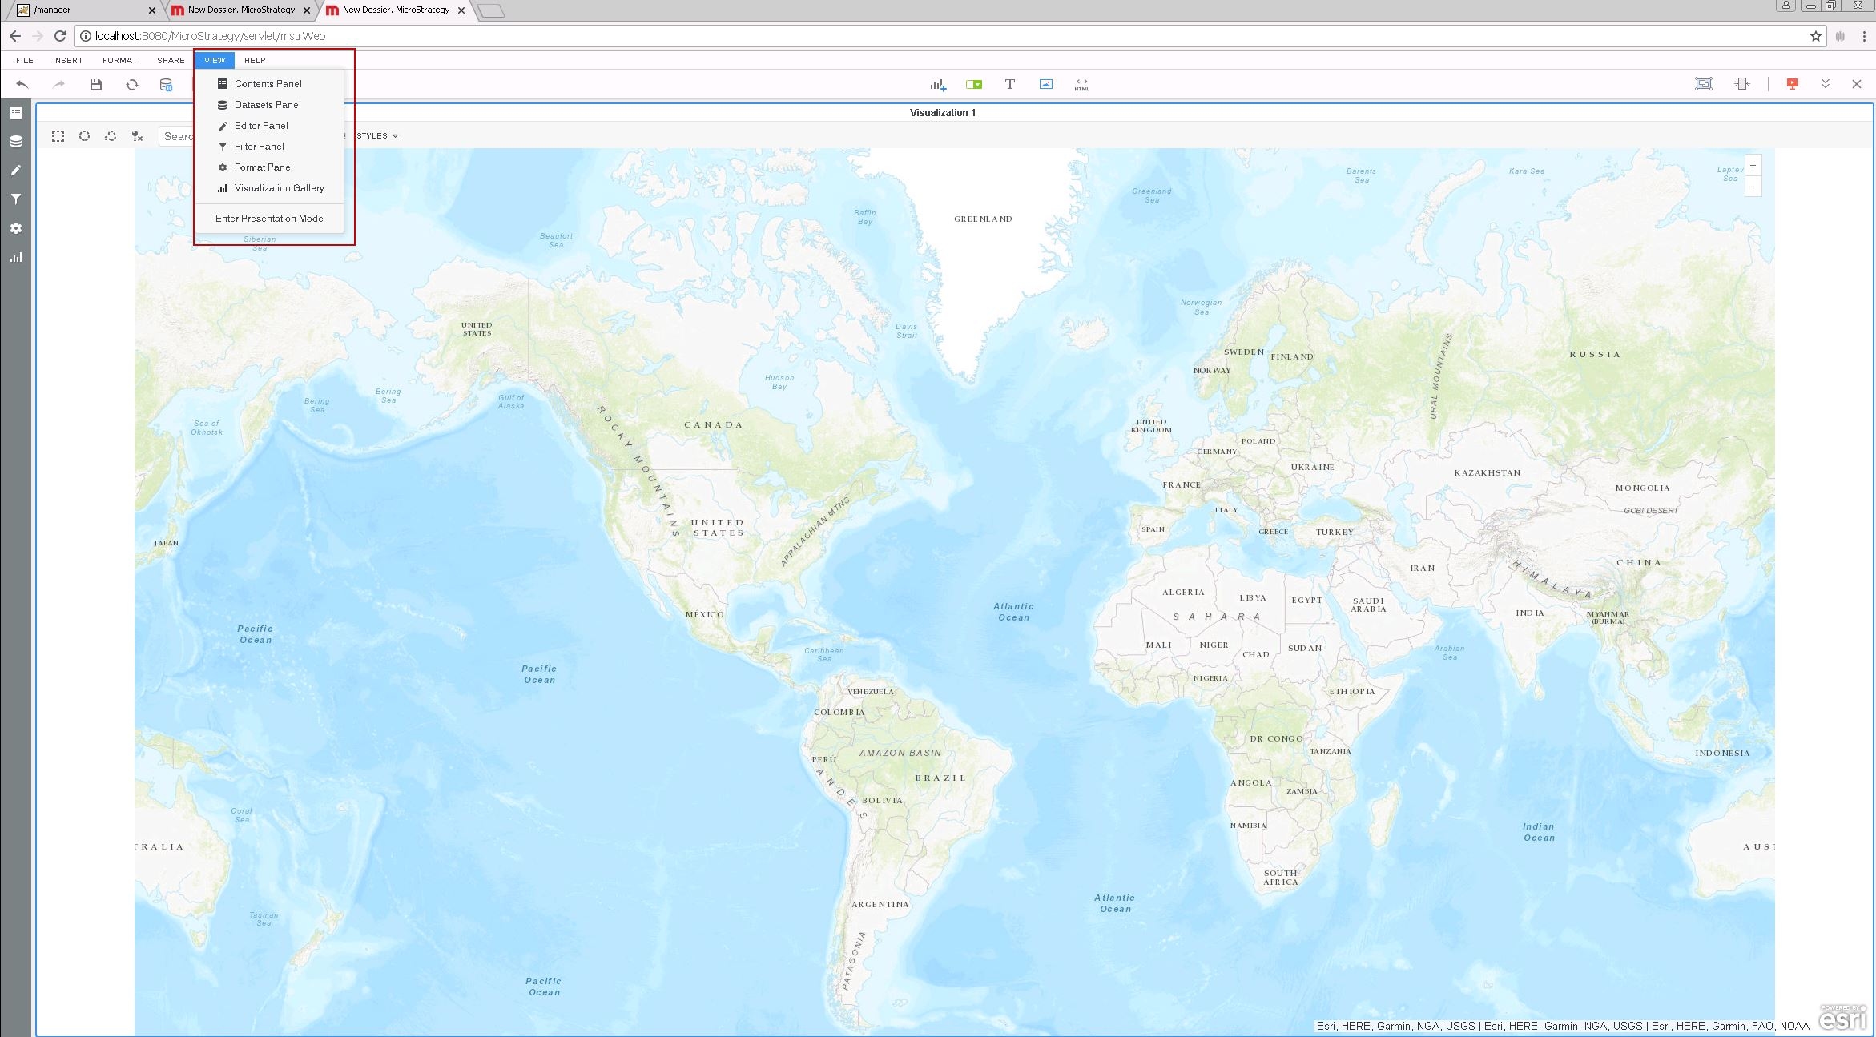The image size is (1876, 1037).
Task: Expand the STYLES dropdown
Action: point(377,136)
